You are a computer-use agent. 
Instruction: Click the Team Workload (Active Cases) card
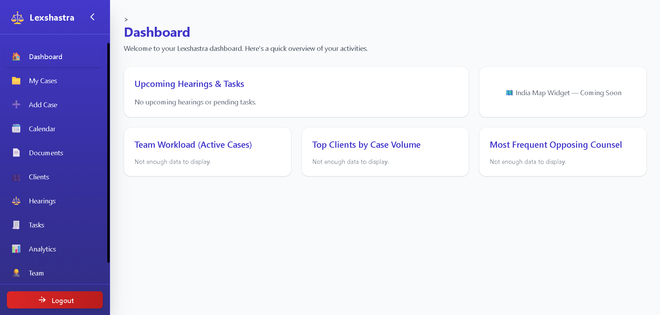[x=207, y=152]
